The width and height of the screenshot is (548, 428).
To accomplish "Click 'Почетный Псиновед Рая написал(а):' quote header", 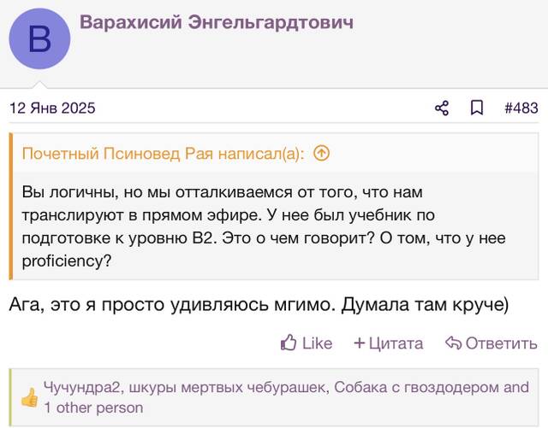I will click(163, 154).
